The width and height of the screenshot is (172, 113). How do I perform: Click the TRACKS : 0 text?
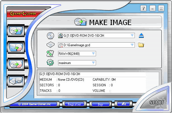pyautogui.click(x=50, y=91)
